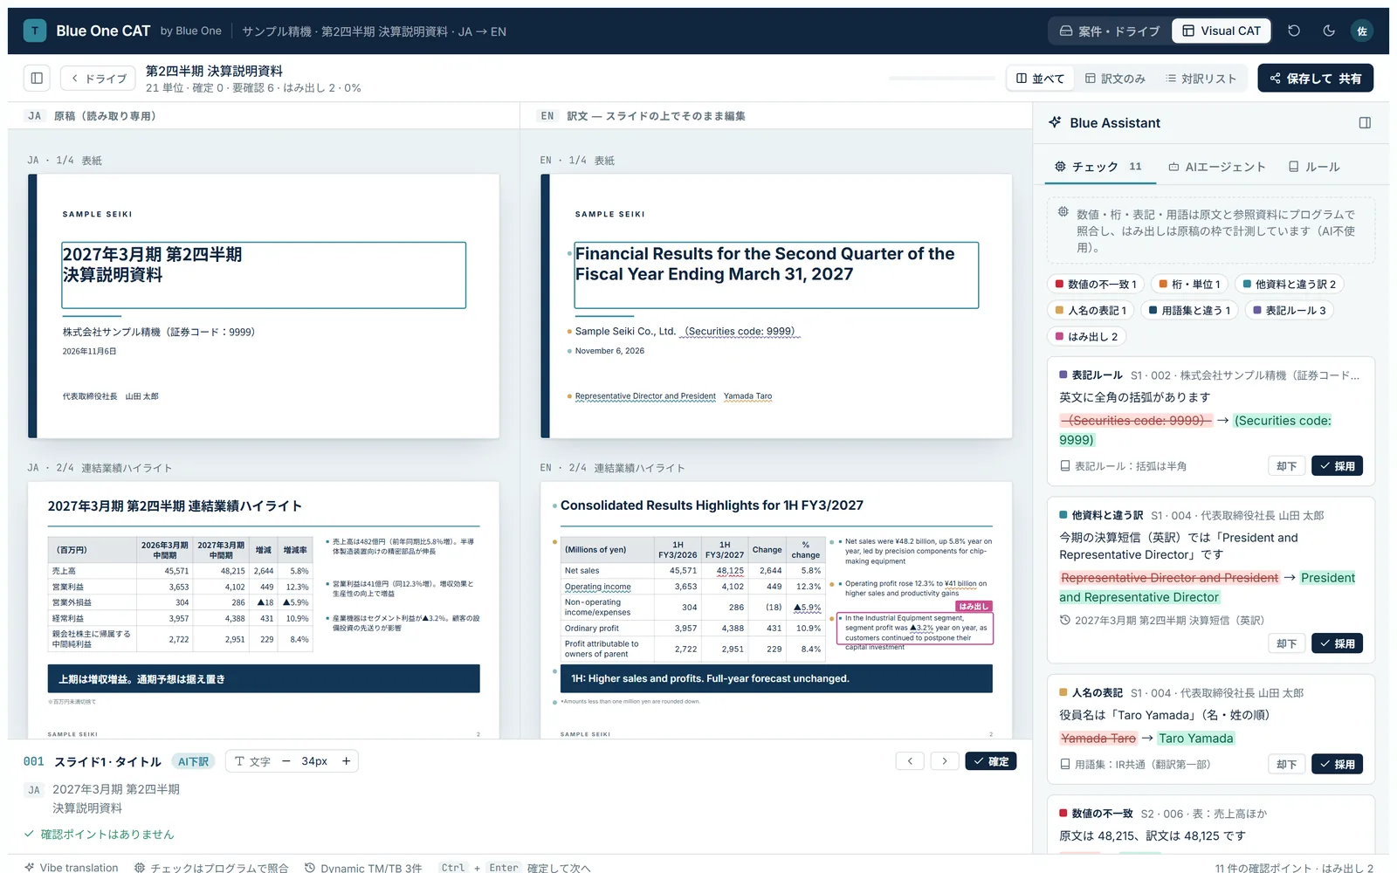Click the 文字 font size label
This screenshot has width=1397, height=873.
pyautogui.click(x=252, y=761)
